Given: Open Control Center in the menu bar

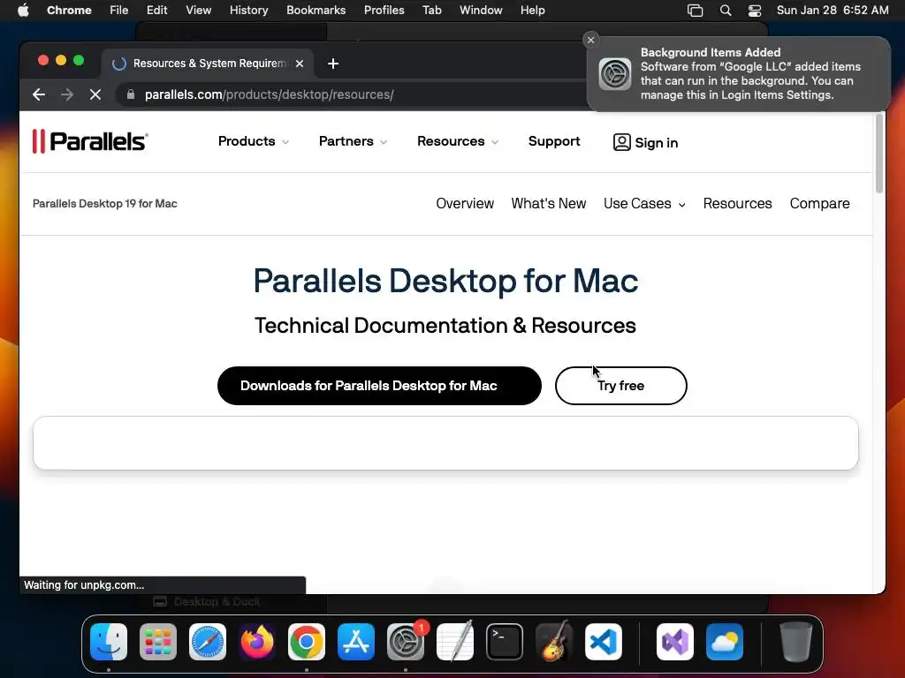Looking at the screenshot, I should [x=755, y=11].
